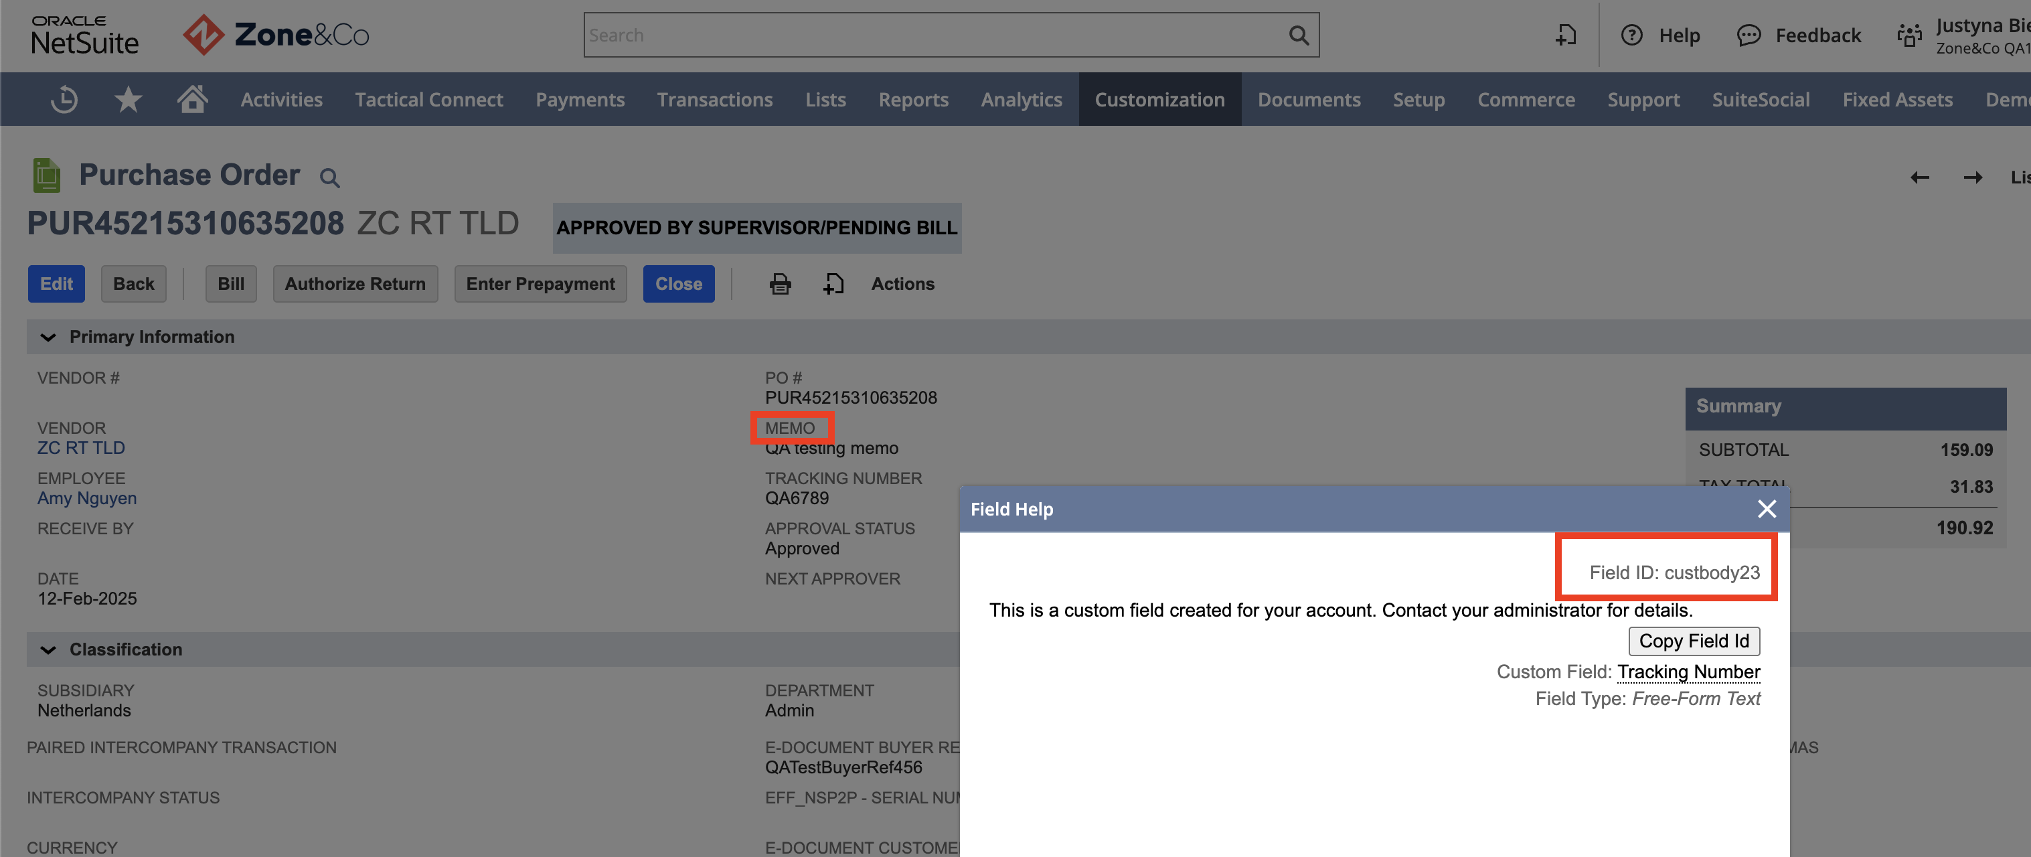The height and width of the screenshot is (857, 2031).
Task: Collapse the Primary Information section
Action: 48,337
